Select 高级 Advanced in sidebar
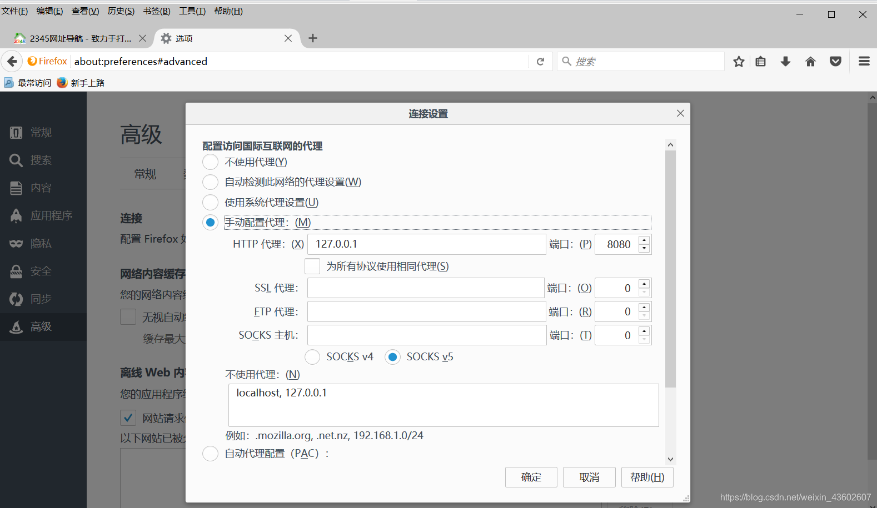 43,327
